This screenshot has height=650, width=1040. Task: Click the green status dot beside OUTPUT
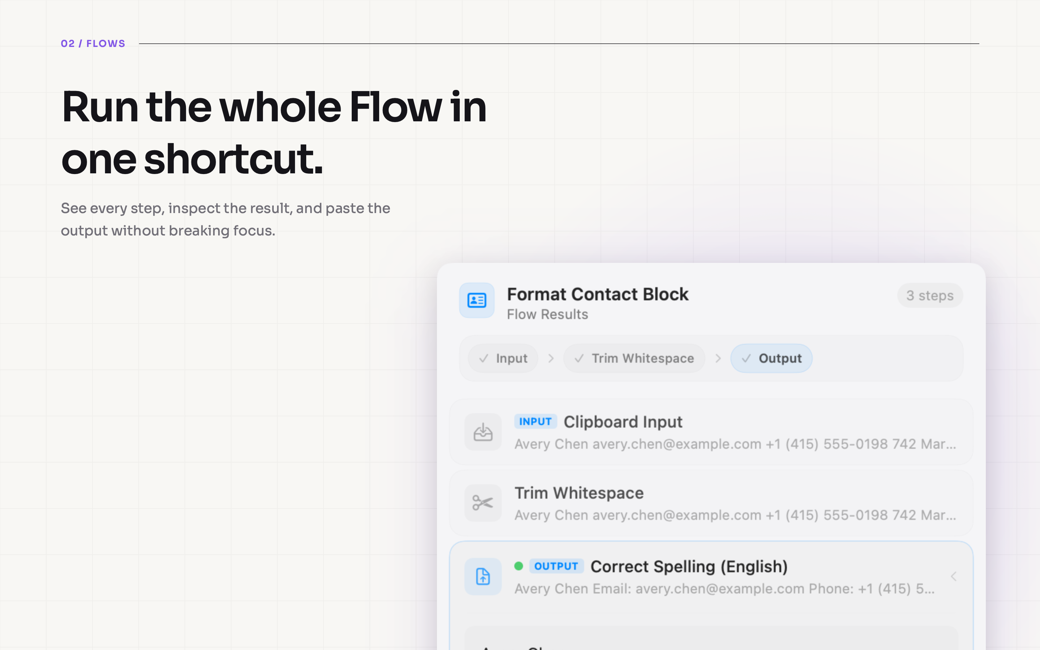(x=519, y=566)
